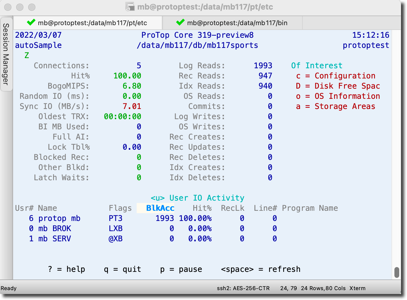Click the Lock Tbl% value 0.00
The height and width of the screenshot is (300, 407).
click(x=132, y=147)
